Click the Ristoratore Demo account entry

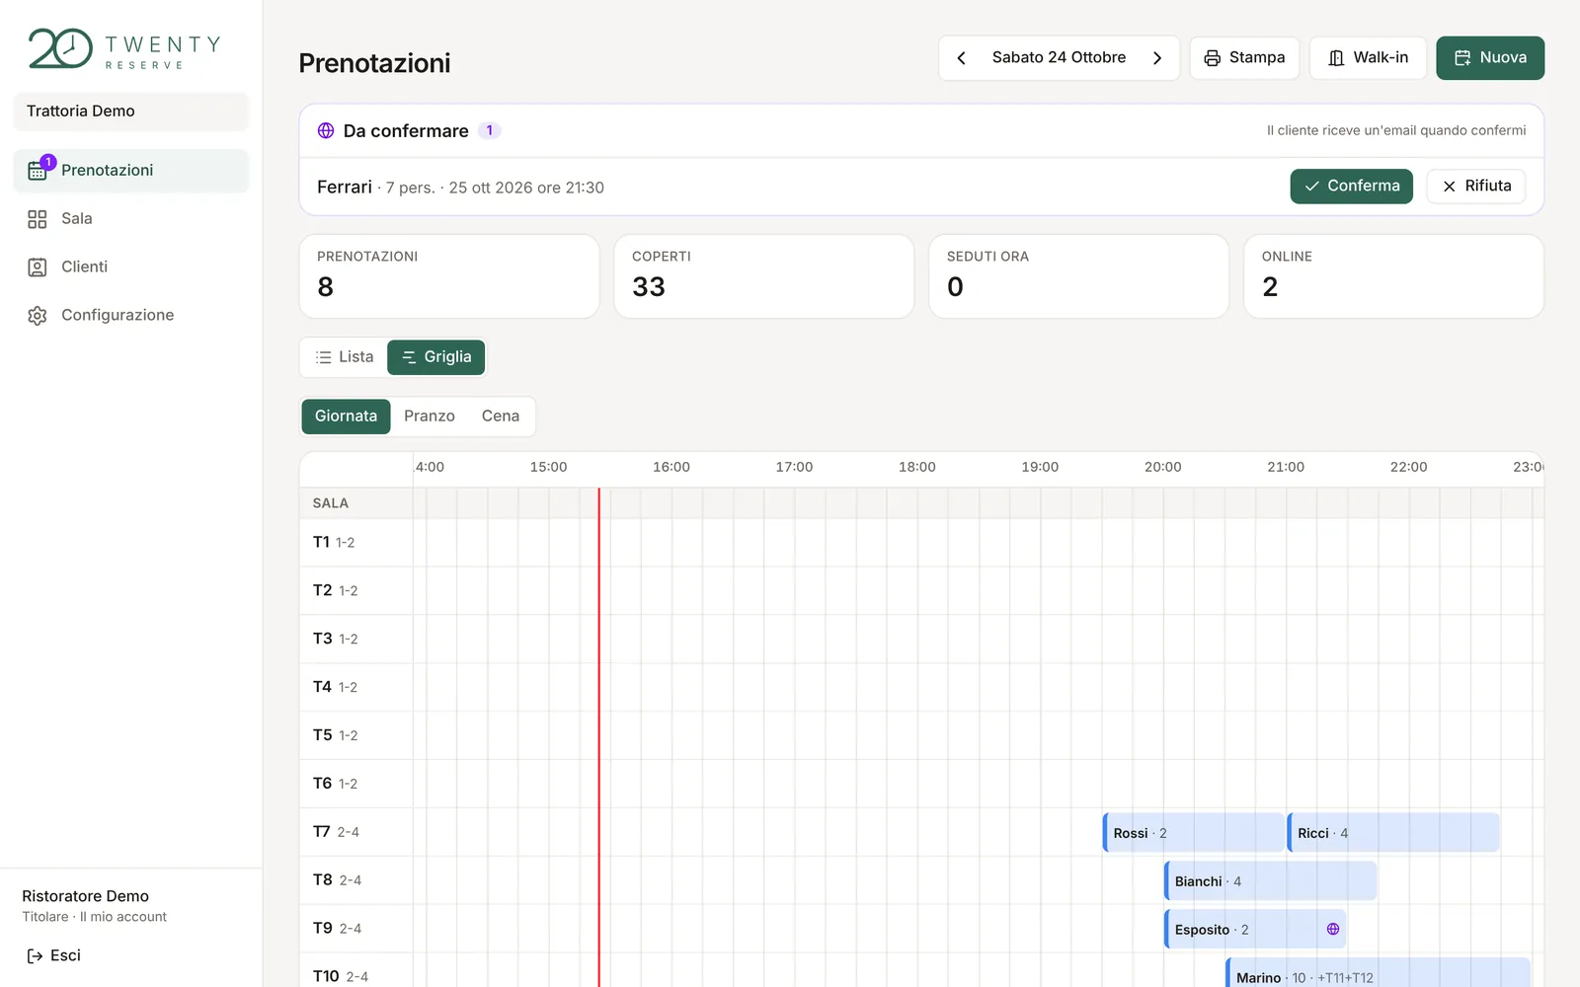click(x=95, y=906)
